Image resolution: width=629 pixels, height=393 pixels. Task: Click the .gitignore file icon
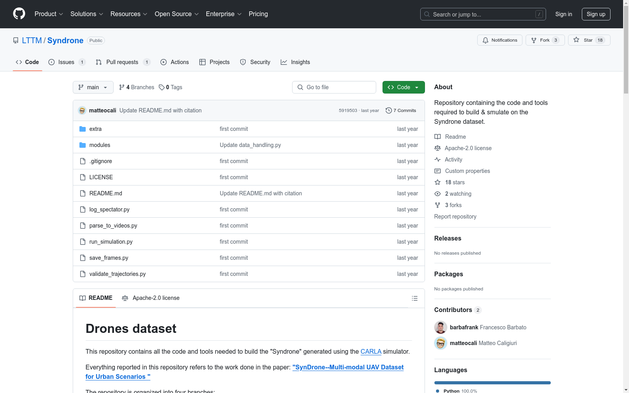pyautogui.click(x=83, y=161)
